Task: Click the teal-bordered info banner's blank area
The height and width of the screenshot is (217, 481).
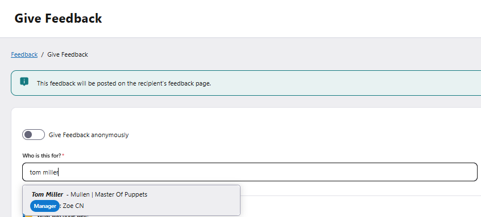Action: click(x=337, y=83)
